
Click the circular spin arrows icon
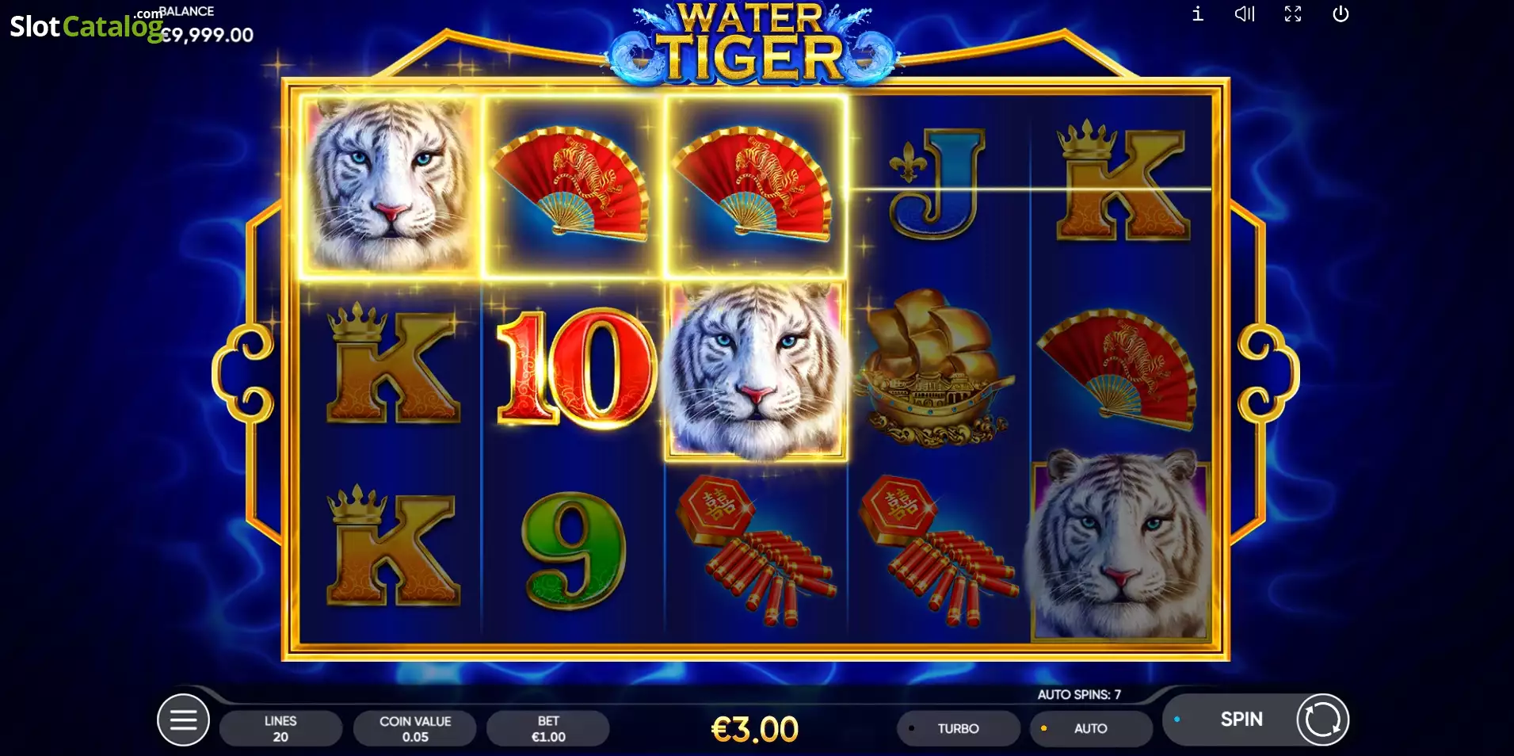(x=1322, y=720)
